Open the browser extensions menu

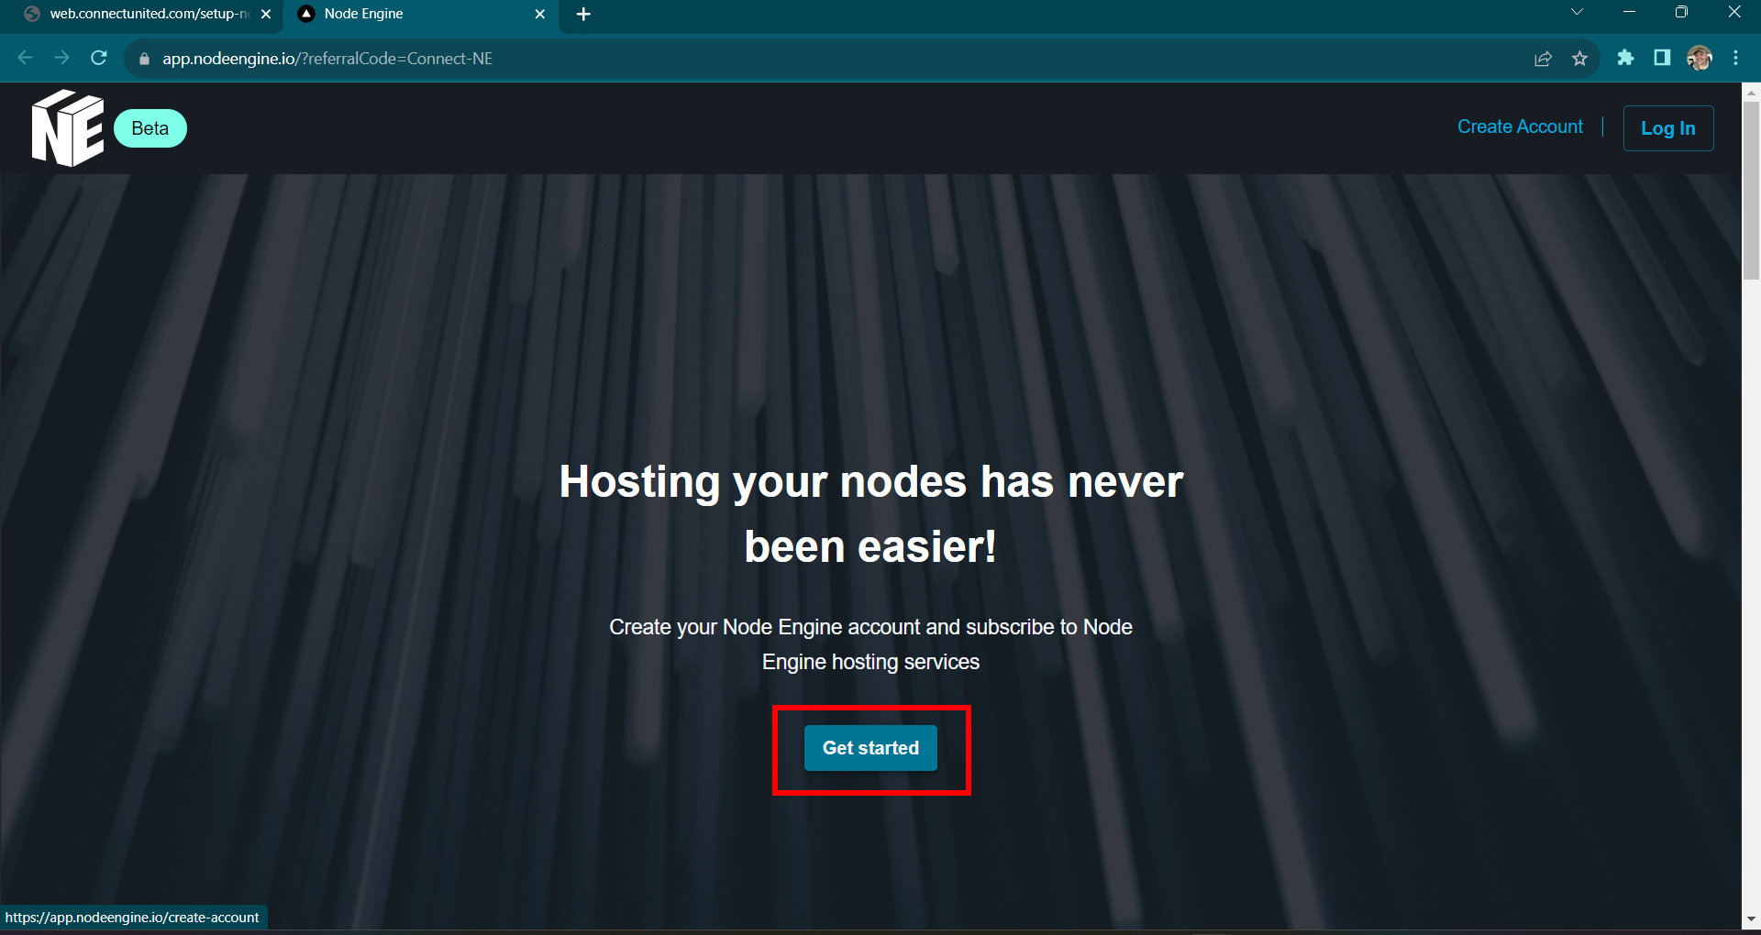pyautogui.click(x=1625, y=58)
